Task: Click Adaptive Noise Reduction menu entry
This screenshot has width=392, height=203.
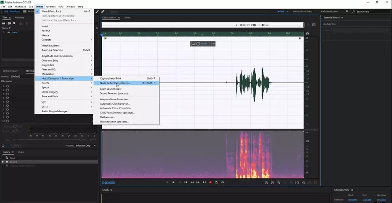Action: 115,99
